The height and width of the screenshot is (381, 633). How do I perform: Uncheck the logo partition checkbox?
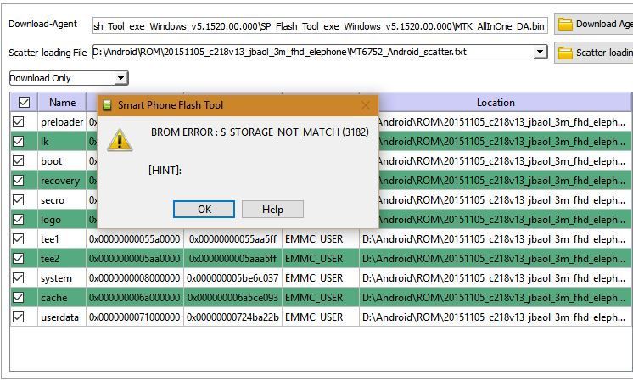coord(18,219)
